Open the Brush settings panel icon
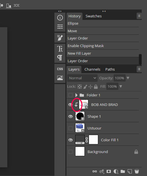The width and height of the screenshot is (147, 176). click(60, 38)
